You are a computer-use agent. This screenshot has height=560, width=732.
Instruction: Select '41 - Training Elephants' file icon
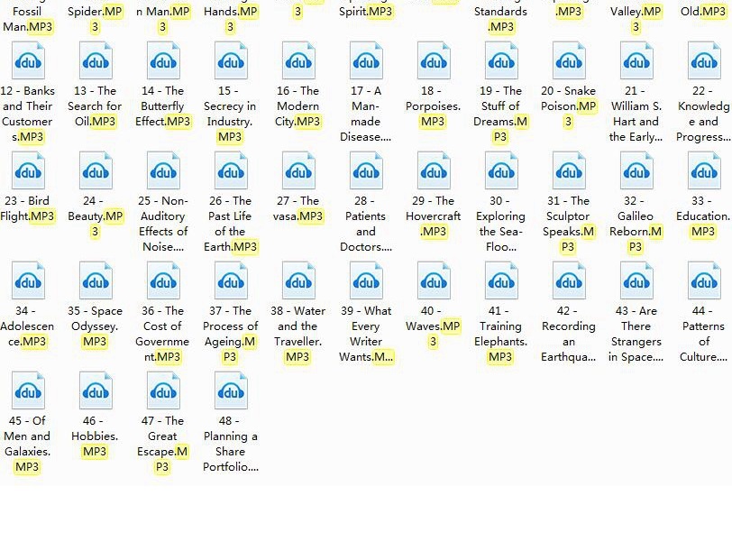pyautogui.click(x=501, y=281)
